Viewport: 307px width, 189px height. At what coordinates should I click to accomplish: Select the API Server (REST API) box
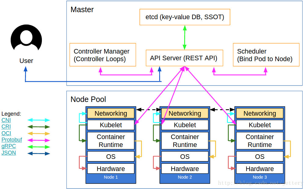coord(184,58)
